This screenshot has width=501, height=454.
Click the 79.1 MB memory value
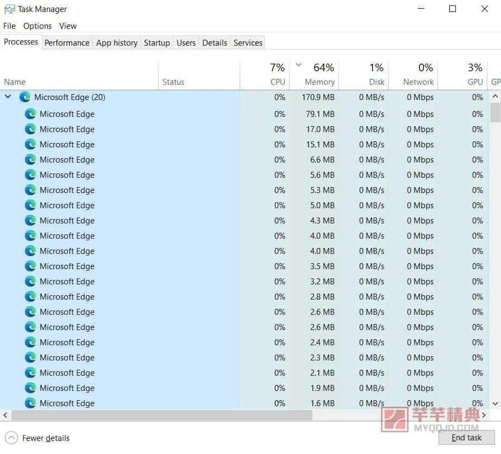(320, 114)
